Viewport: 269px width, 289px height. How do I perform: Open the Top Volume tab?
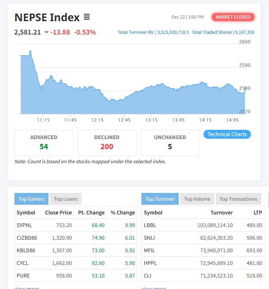coord(197,199)
